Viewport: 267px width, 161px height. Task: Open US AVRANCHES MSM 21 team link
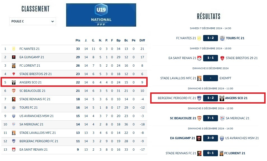[36, 116]
